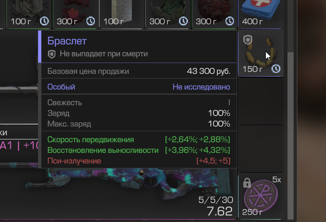Click the shield icon on the bracelet slot

tap(248, 40)
